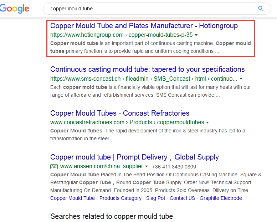Open the Slag Pot sitelink
277x222 pixels.
[155, 198]
